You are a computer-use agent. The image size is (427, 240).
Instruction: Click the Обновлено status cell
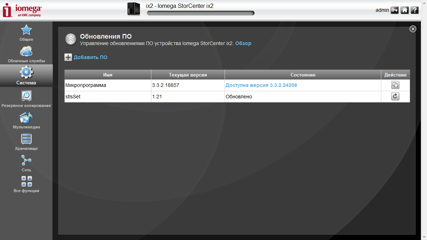(303, 97)
